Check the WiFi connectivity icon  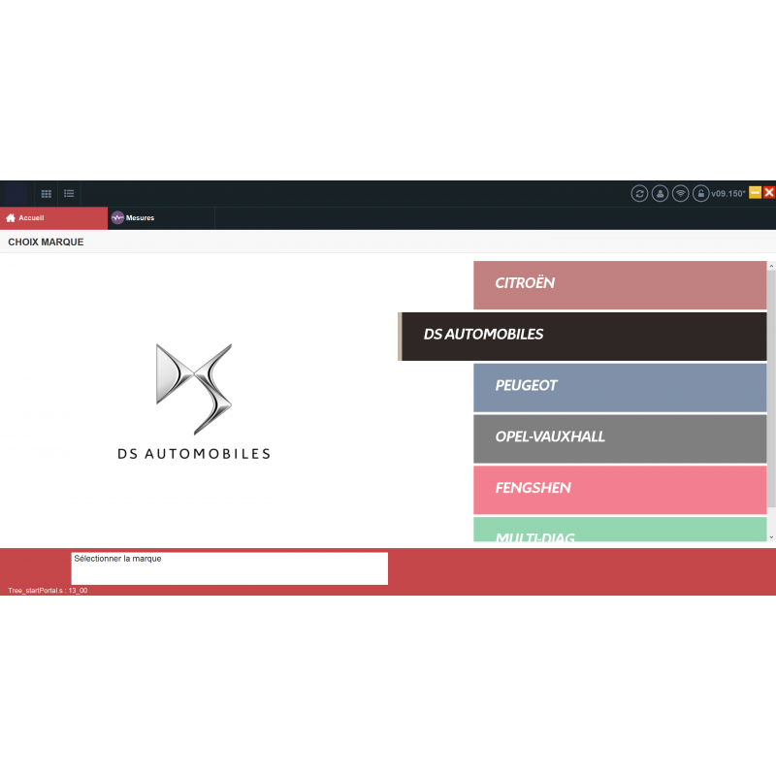pos(680,193)
